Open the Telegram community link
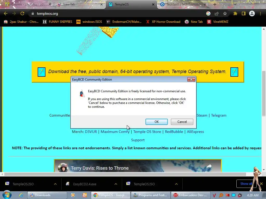This screenshot has height=199, width=266. point(219,115)
